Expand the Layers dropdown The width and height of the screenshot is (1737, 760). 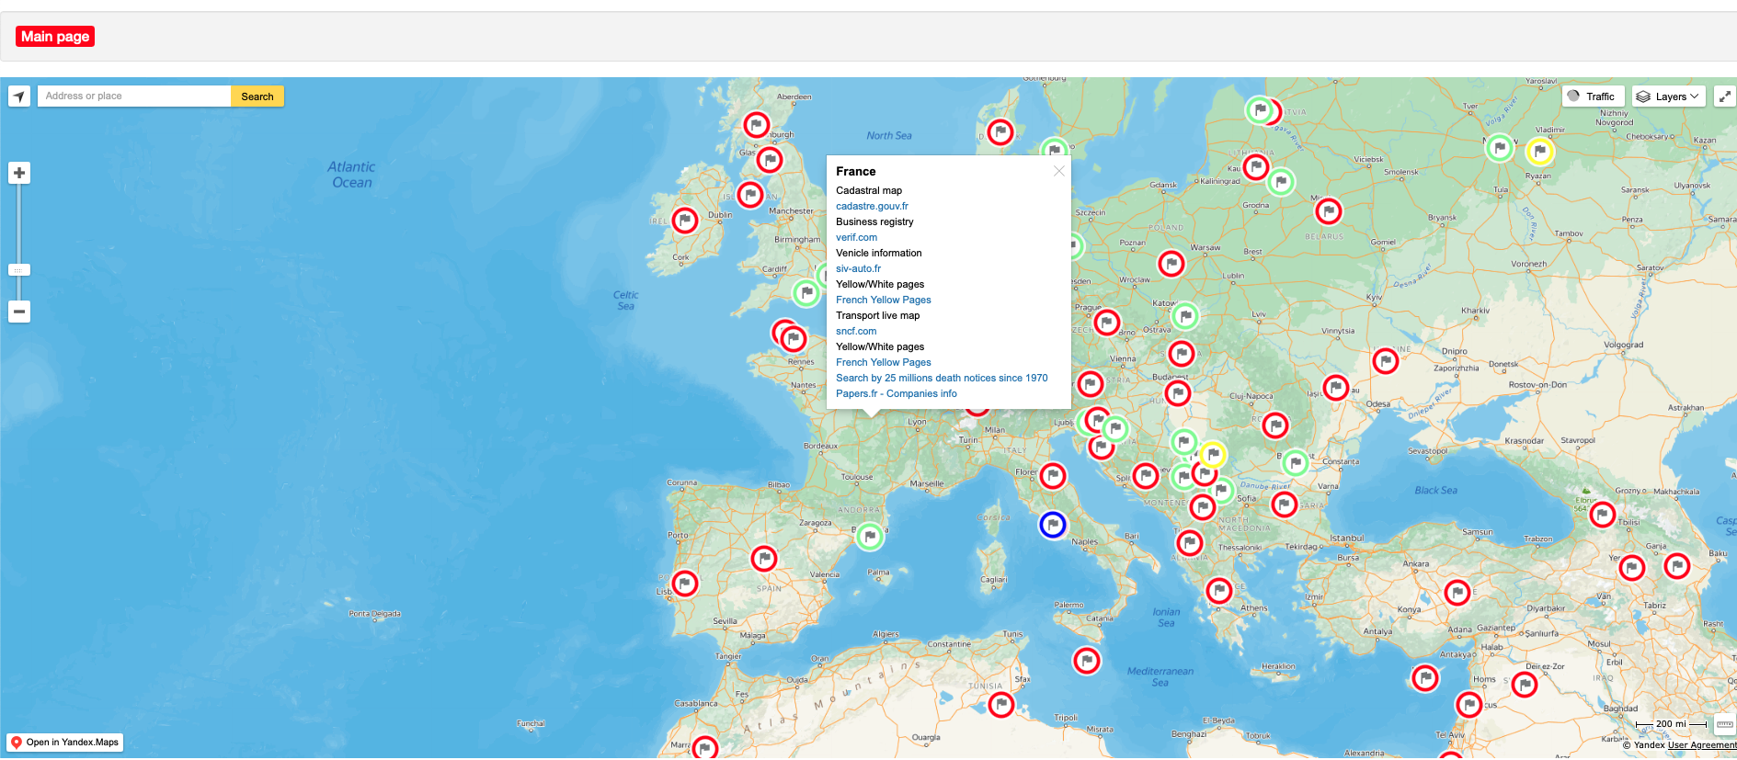pyautogui.click(x=1668, y=96)
